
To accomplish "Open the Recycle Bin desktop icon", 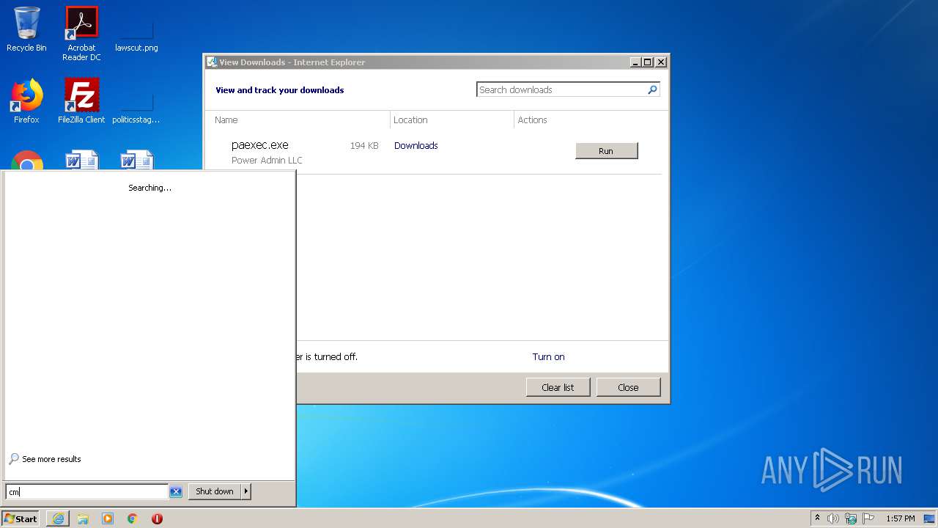I will click(26, 29).
